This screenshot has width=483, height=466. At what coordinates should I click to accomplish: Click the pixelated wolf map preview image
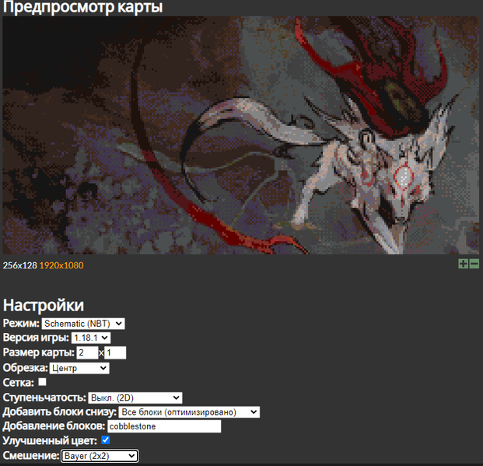coord(241,135)
